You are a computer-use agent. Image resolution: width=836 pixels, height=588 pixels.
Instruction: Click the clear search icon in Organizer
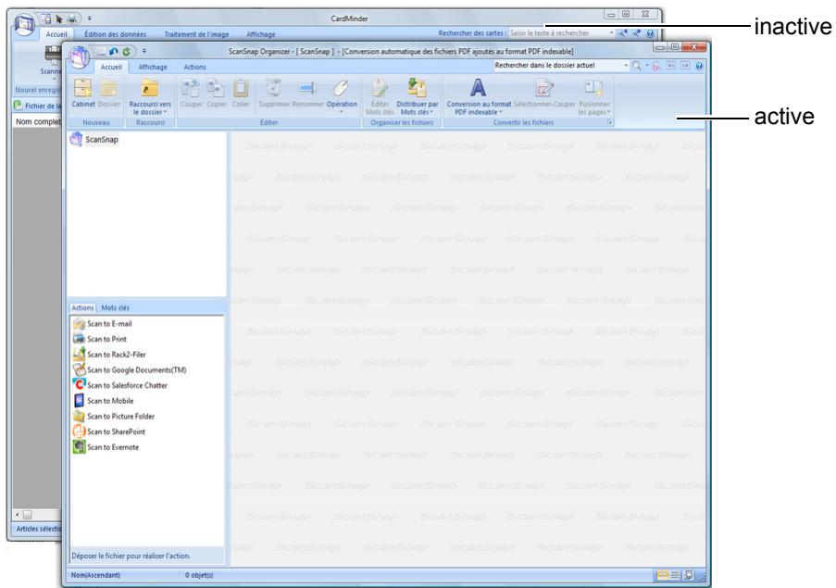tap(656, 66)
